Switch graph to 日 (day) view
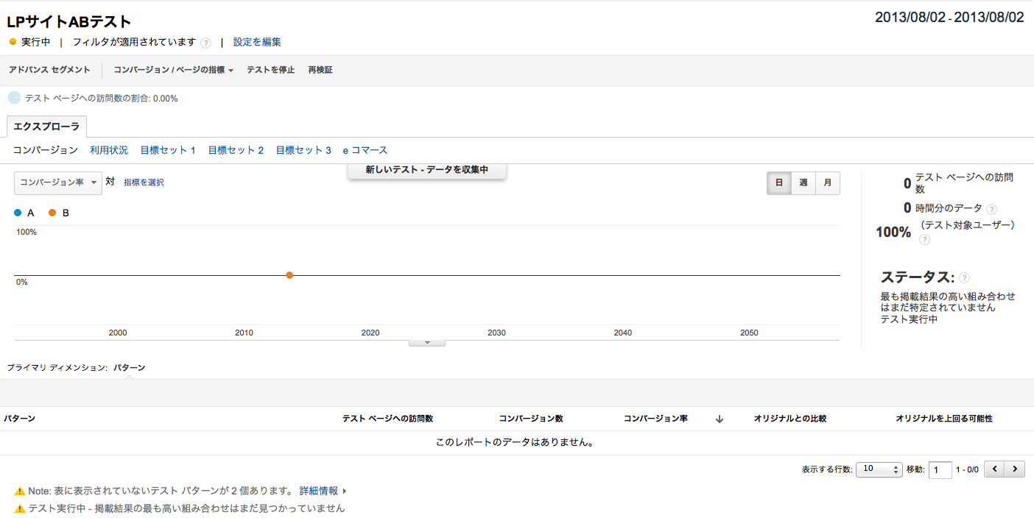This screenshot has height=518, width=1034. (778, 183)
